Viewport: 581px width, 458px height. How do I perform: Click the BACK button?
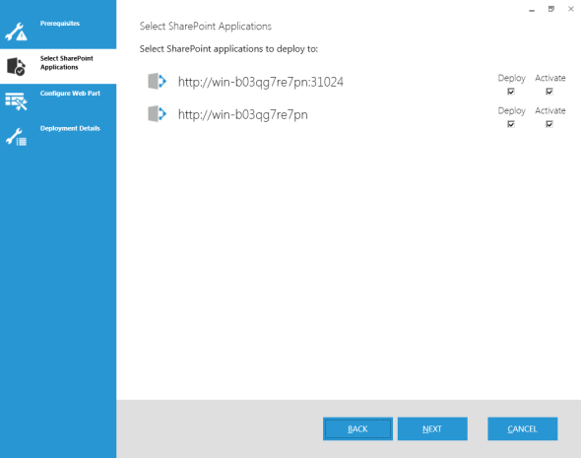coord(357,428)
